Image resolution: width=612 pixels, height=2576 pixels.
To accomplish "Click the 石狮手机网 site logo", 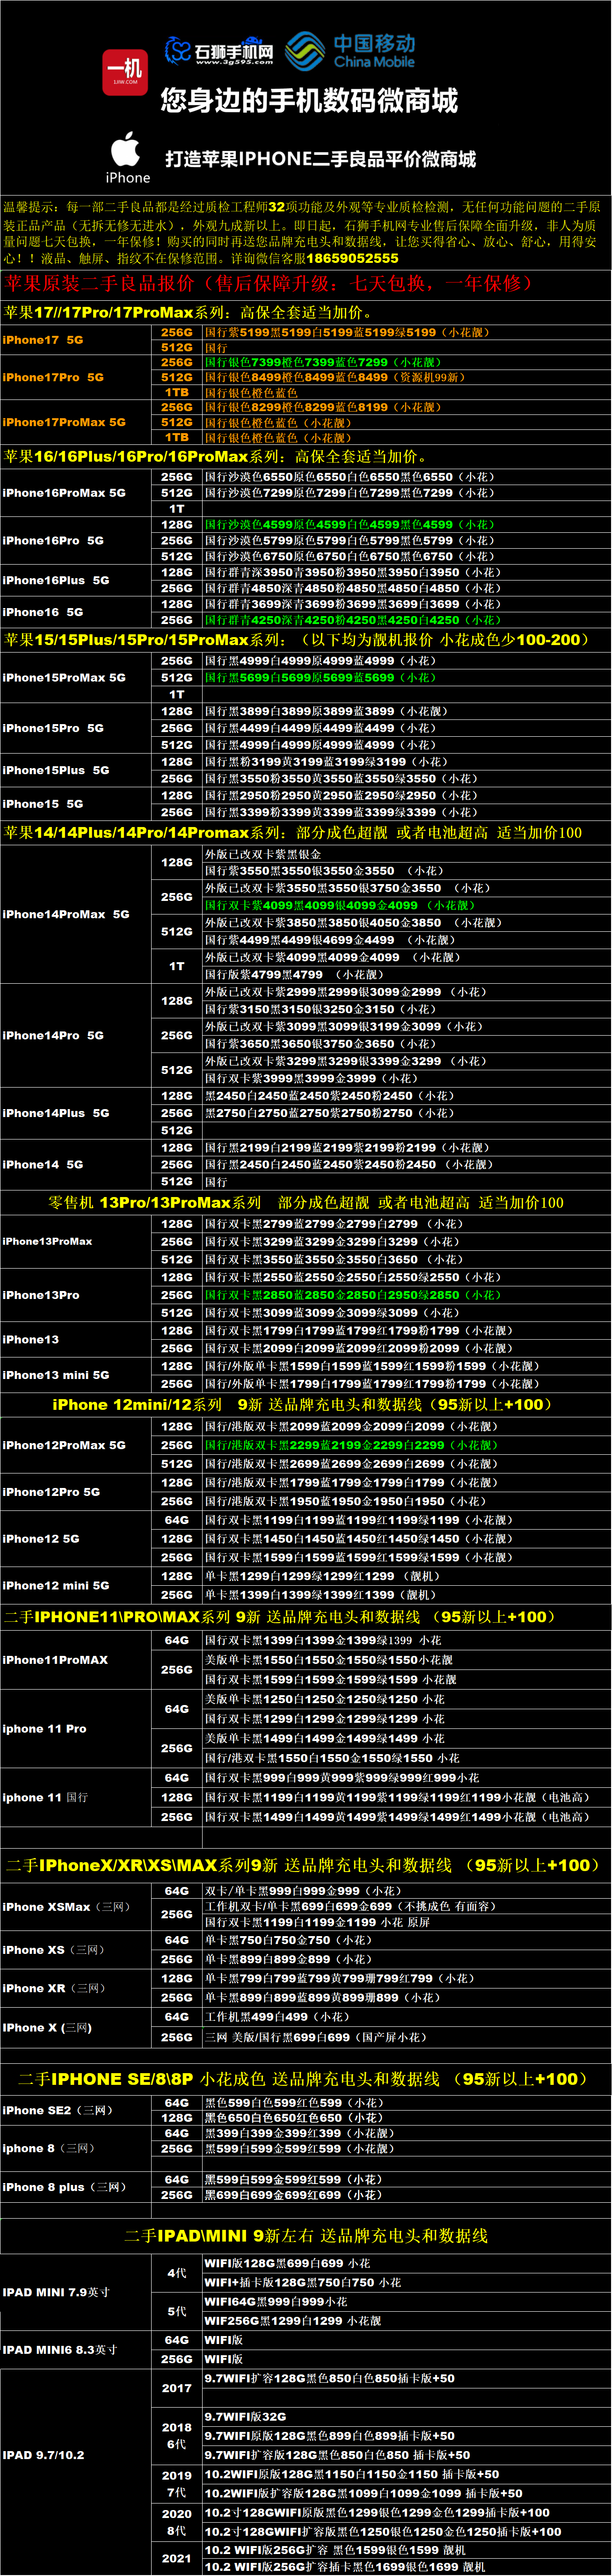I will click(219, 51).
